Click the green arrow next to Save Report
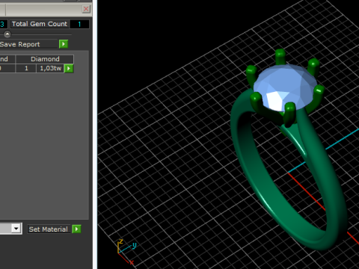 [x=64, y=44]
